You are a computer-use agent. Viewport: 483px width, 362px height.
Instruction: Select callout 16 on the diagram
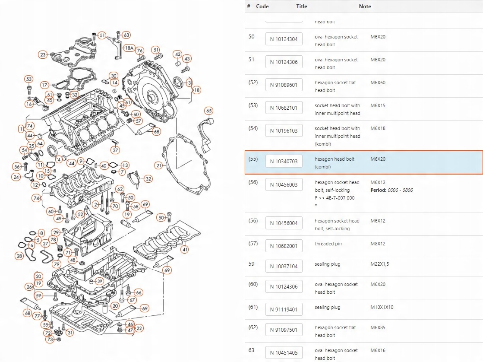29,104
